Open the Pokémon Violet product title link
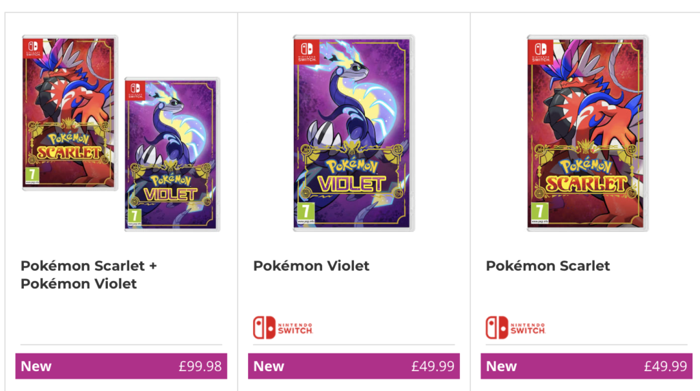The width and height of the screenshot is (700, 391). (x=311, y=266)
